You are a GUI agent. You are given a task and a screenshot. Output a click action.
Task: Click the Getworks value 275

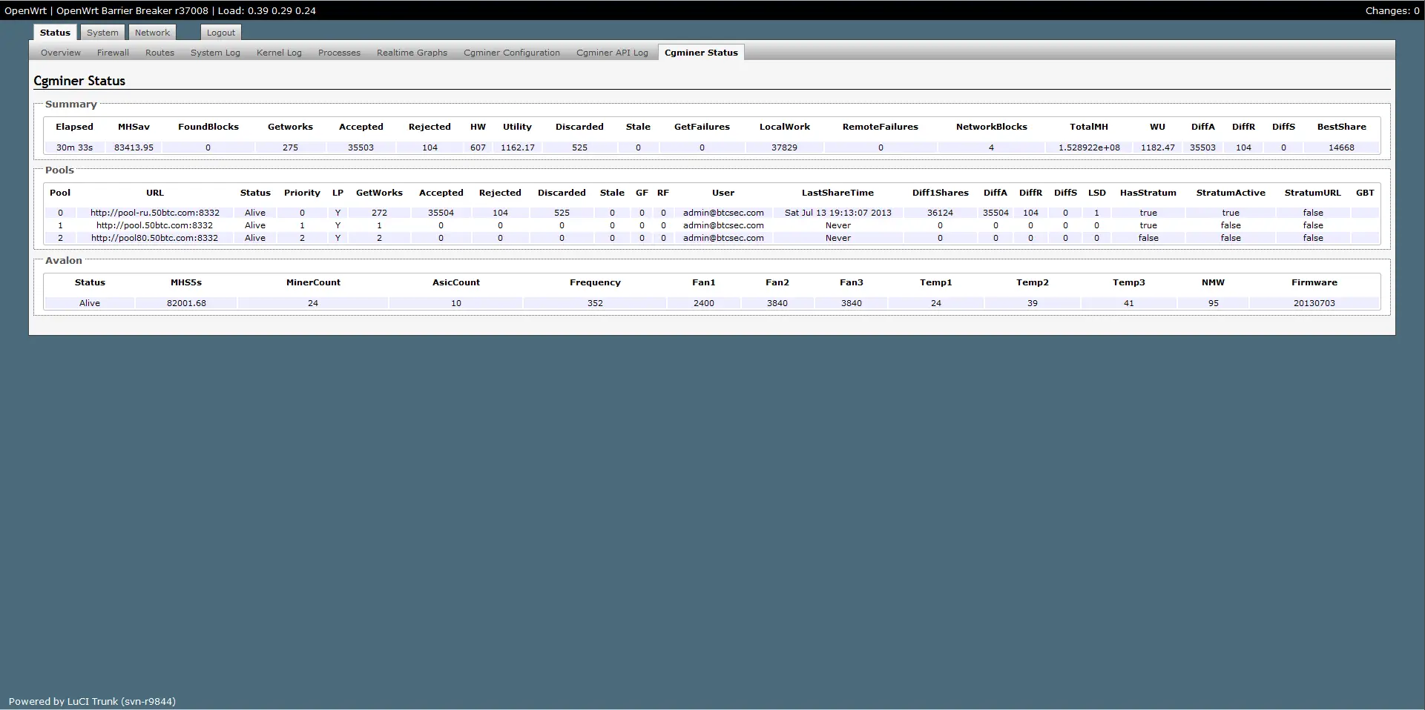[x=290, y=147]
